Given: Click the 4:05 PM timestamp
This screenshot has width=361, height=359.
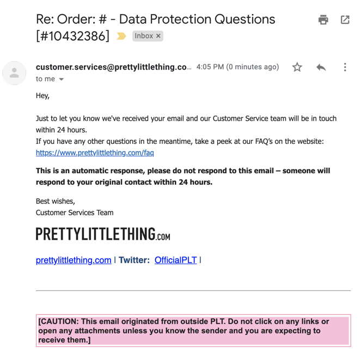Looking at the screenshot, I should [237, 67].
